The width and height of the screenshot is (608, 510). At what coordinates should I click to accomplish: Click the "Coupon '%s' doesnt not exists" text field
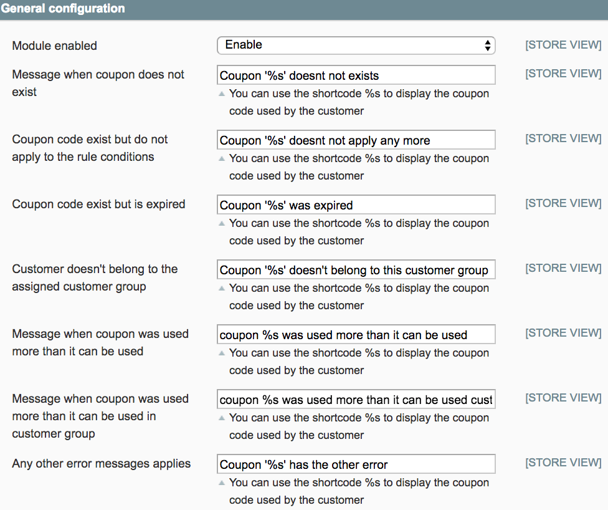point(356,75)
